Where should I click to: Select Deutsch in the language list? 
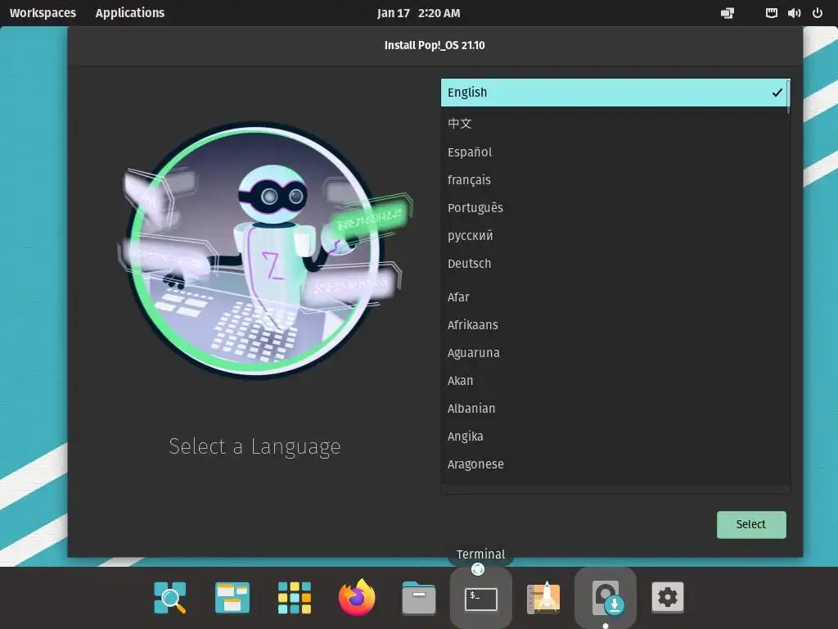click(614, 263)
